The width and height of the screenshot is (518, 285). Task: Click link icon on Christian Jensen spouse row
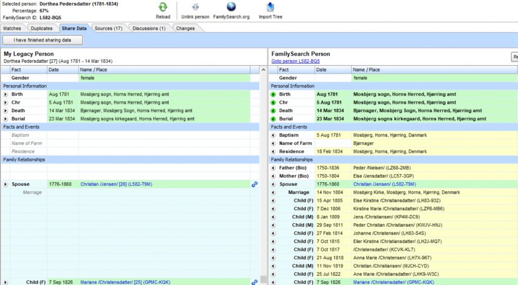(254, 184)
